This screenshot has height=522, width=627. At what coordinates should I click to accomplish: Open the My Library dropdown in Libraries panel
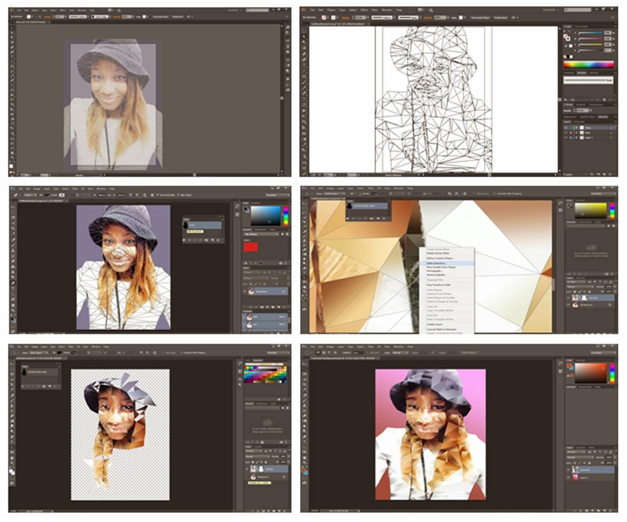[261, 234]
